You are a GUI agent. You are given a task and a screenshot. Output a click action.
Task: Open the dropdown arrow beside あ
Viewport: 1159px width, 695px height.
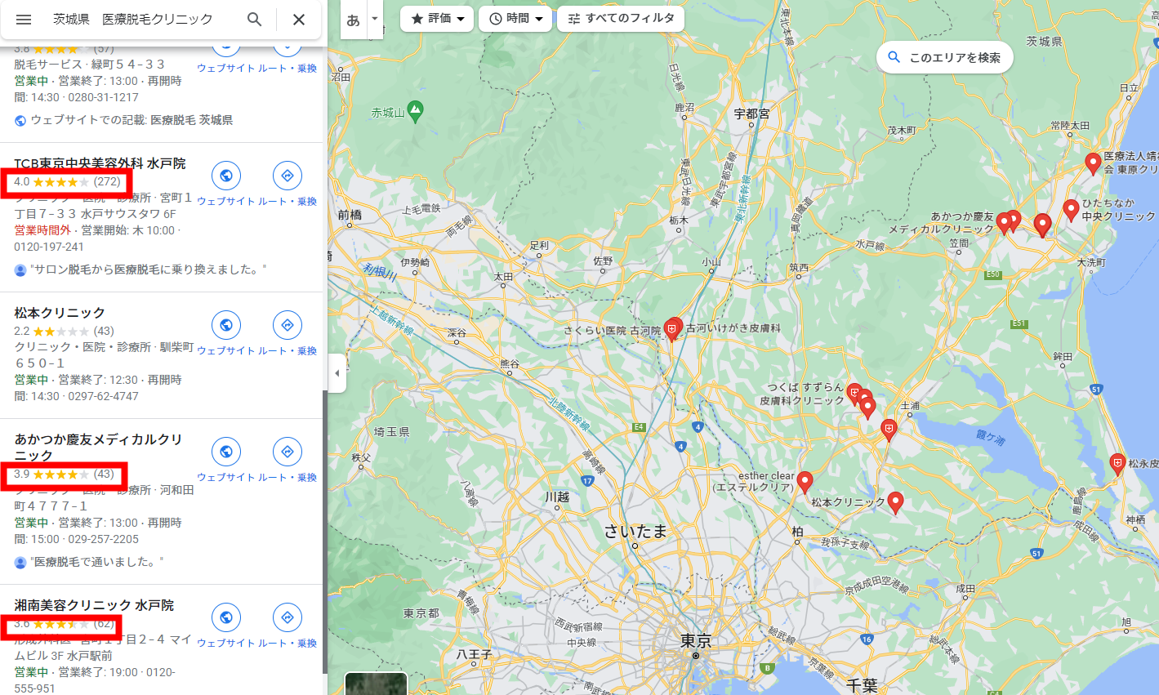[x=375, y=18]
